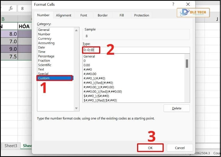Click the dialog Help question mark icon
The image size is (221, 157).
coord(173,4)
